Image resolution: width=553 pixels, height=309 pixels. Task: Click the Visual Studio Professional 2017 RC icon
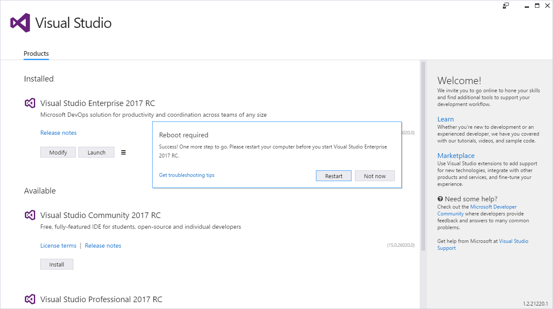30,299
